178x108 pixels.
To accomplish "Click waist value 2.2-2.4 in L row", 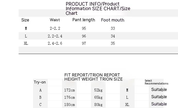I will [55, 36].
